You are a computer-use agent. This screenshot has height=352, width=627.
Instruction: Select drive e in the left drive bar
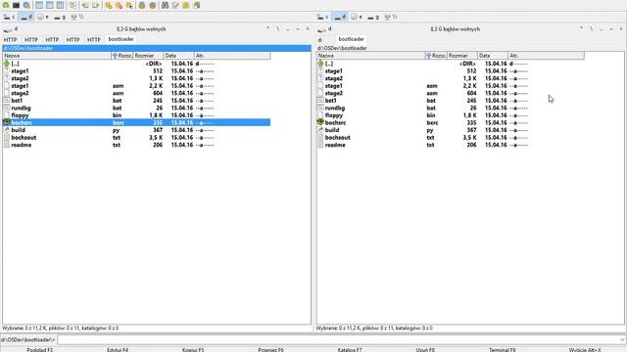tap(42, 17)
